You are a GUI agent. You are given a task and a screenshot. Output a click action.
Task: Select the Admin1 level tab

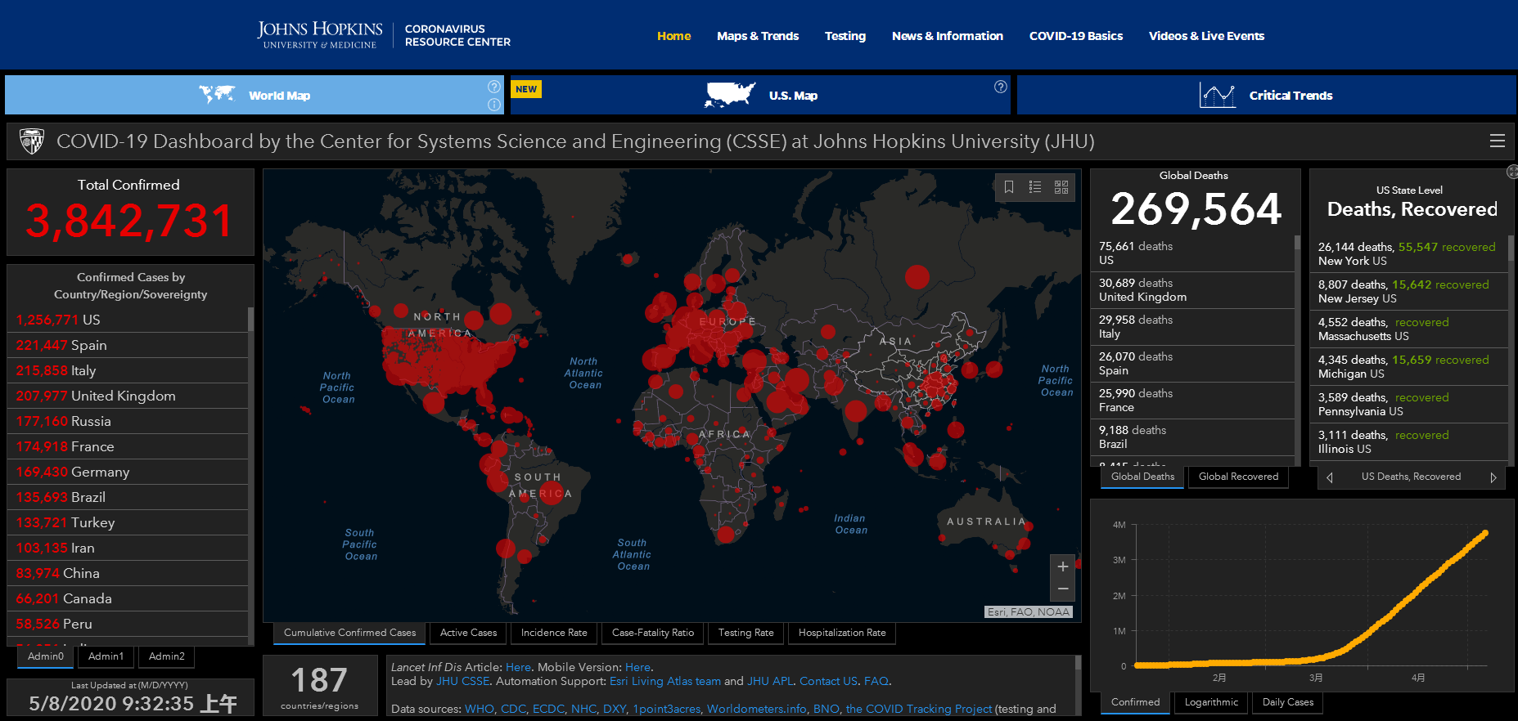click(x=106, y=656)
